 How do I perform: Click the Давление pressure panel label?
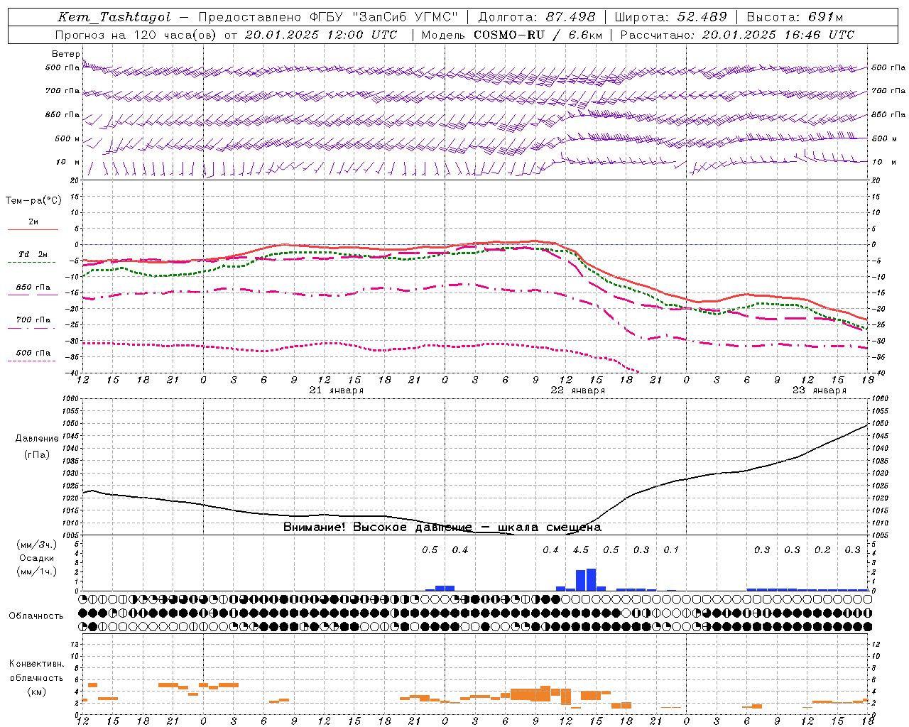(37, 439)
